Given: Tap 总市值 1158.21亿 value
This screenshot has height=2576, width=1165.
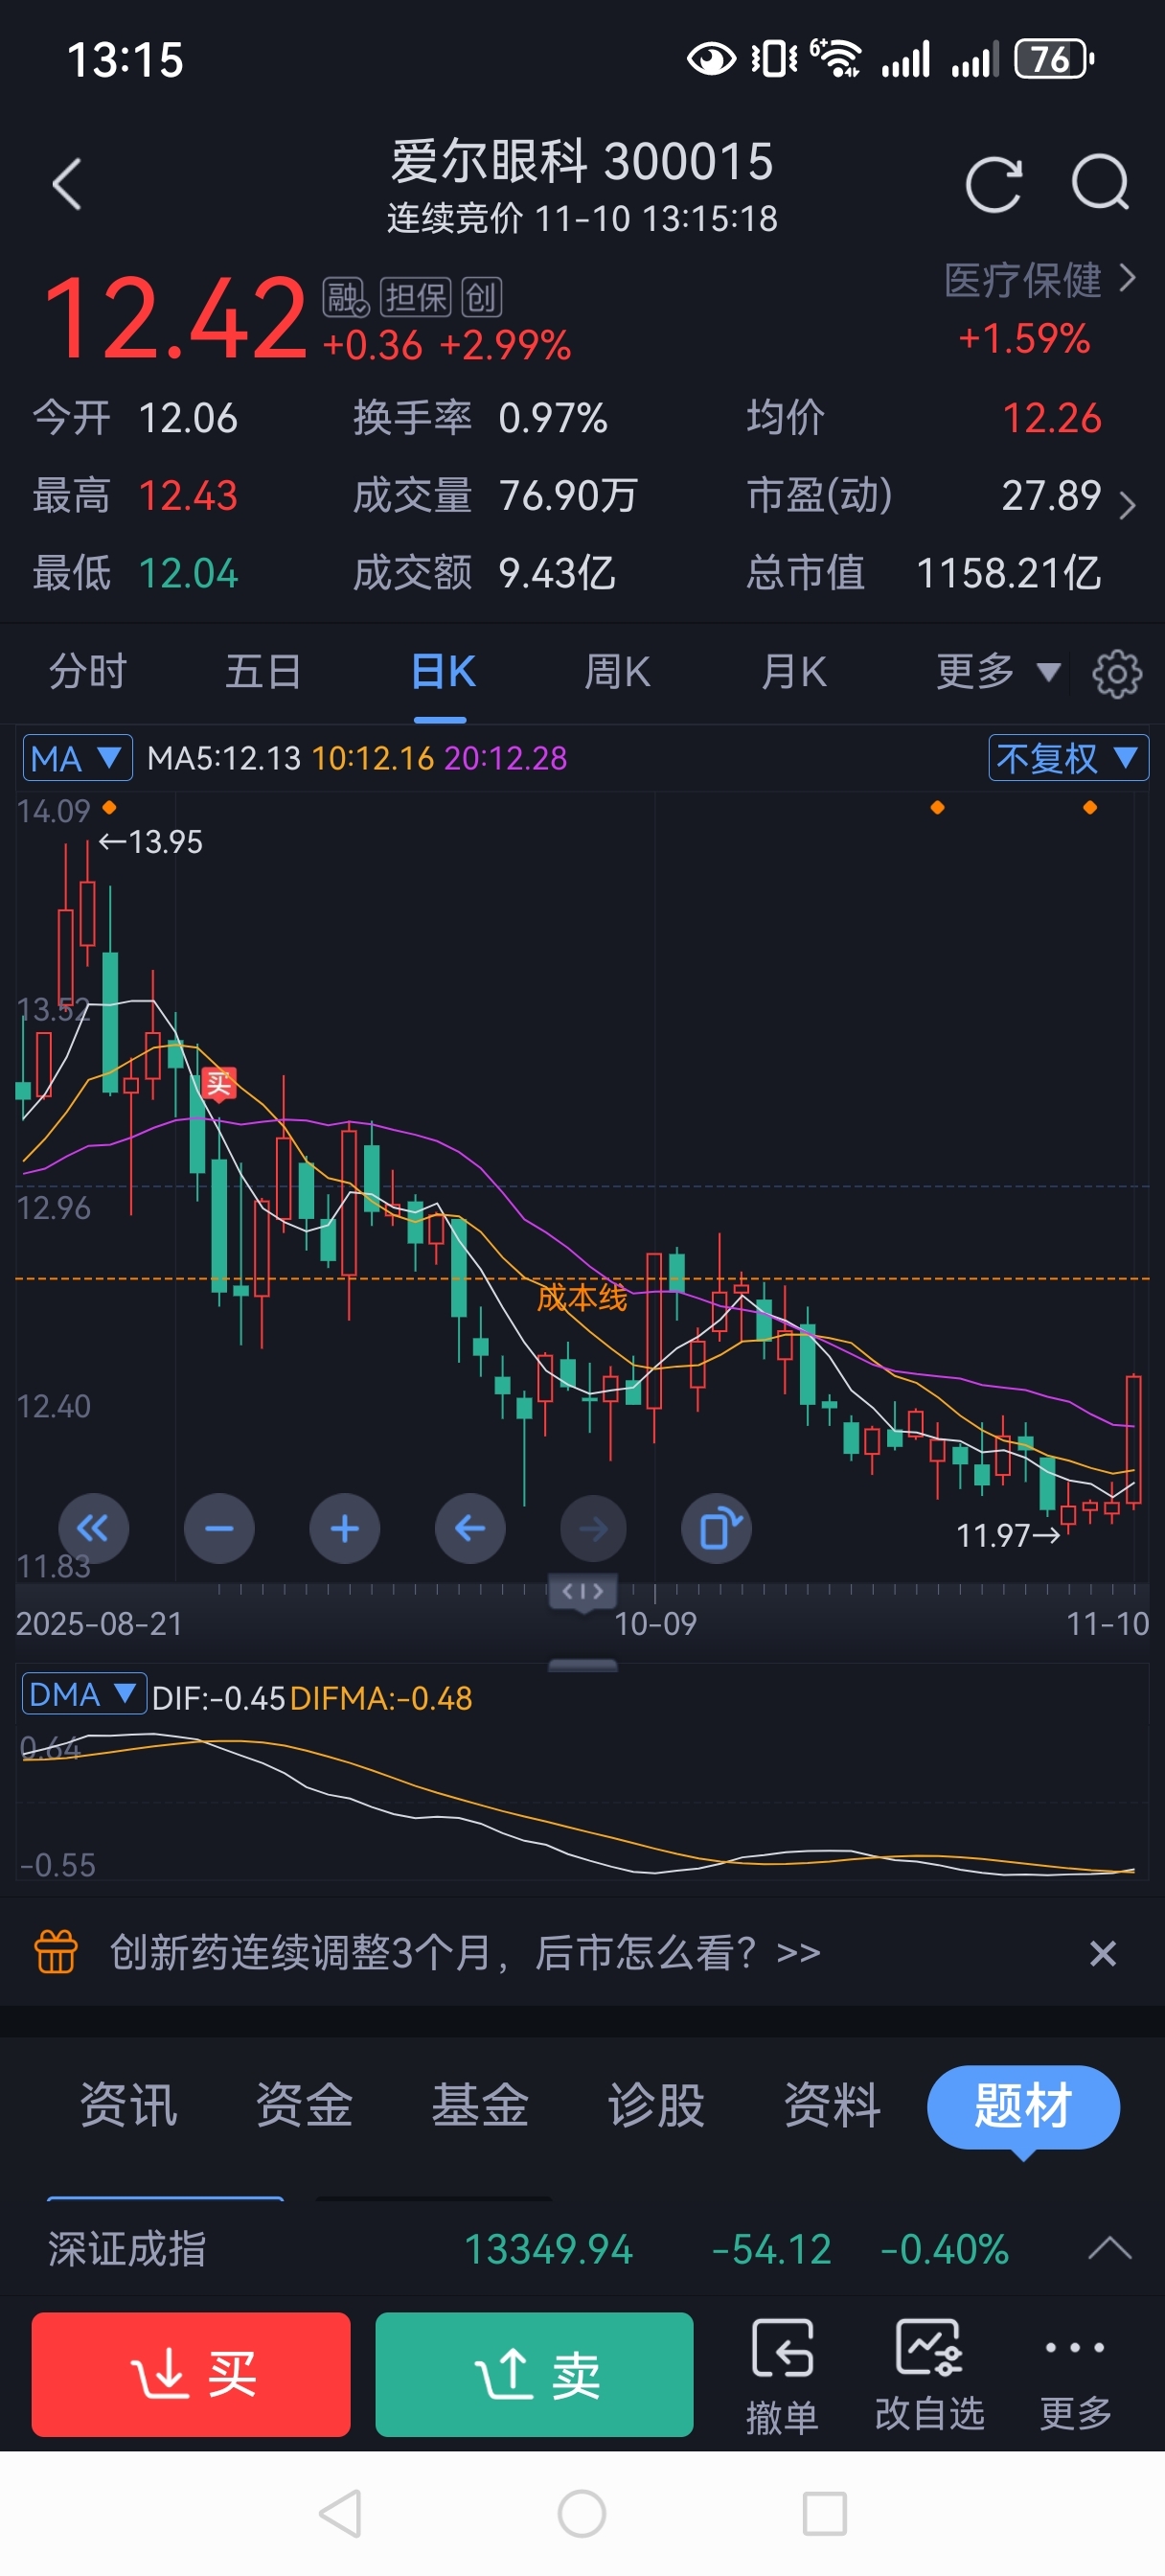Looking at the screenshot, I should tap(1008, 574).
